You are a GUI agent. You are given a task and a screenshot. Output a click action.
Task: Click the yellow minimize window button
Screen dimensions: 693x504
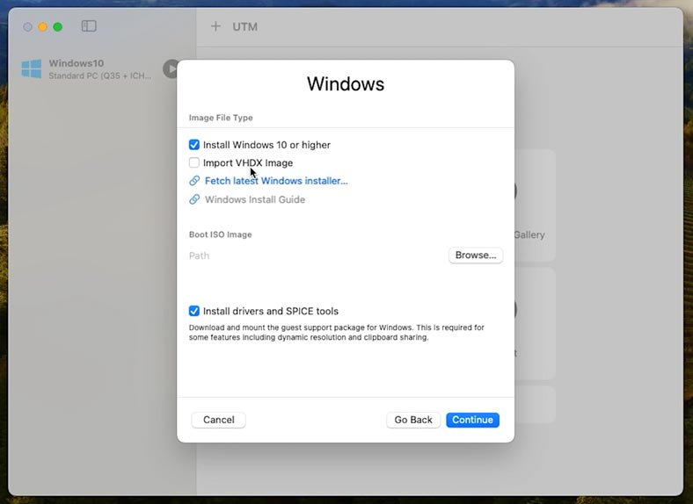[42, 27]
